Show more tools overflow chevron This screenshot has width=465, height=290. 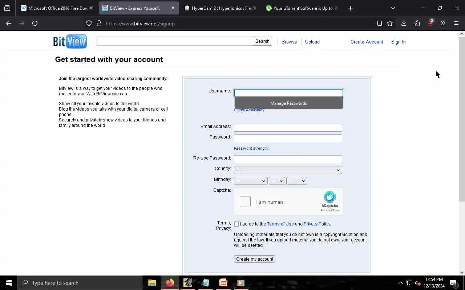pyautogui.click(x=443, y=23)
